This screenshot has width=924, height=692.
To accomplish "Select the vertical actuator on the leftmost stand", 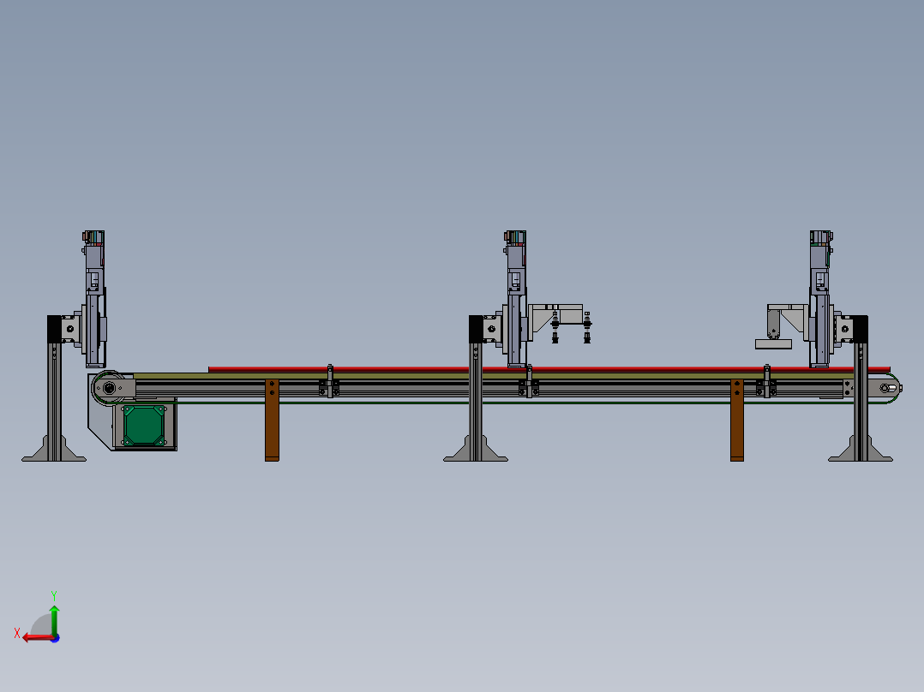I will click(x=94, y=299).
